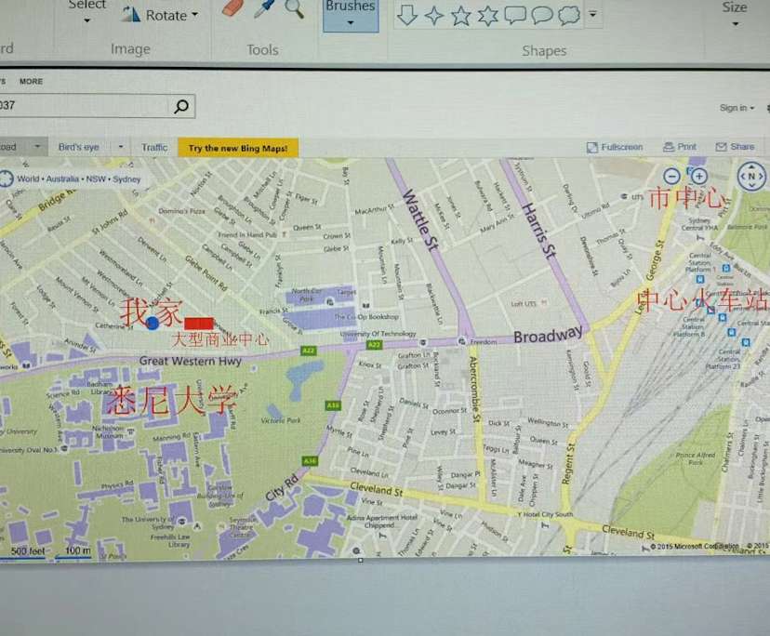The width and height of the screenshot is (770, 636).
Task: Click the Broadway street label
Action: (x=548, y=335)
